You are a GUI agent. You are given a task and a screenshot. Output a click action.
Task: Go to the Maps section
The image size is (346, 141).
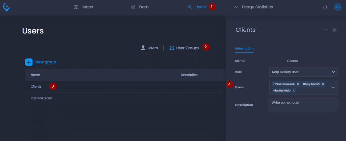coord(83,7)
